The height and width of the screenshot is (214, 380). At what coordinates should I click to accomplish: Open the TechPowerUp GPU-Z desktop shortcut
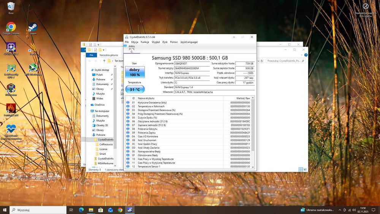tap(11, 68)
